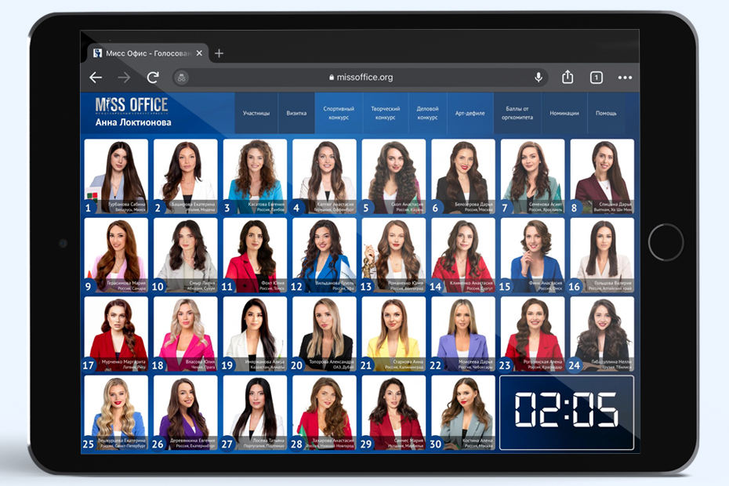Reload the page with the refresh icon
The width and height of the screenshot is (729, 486).
[153, 78]
